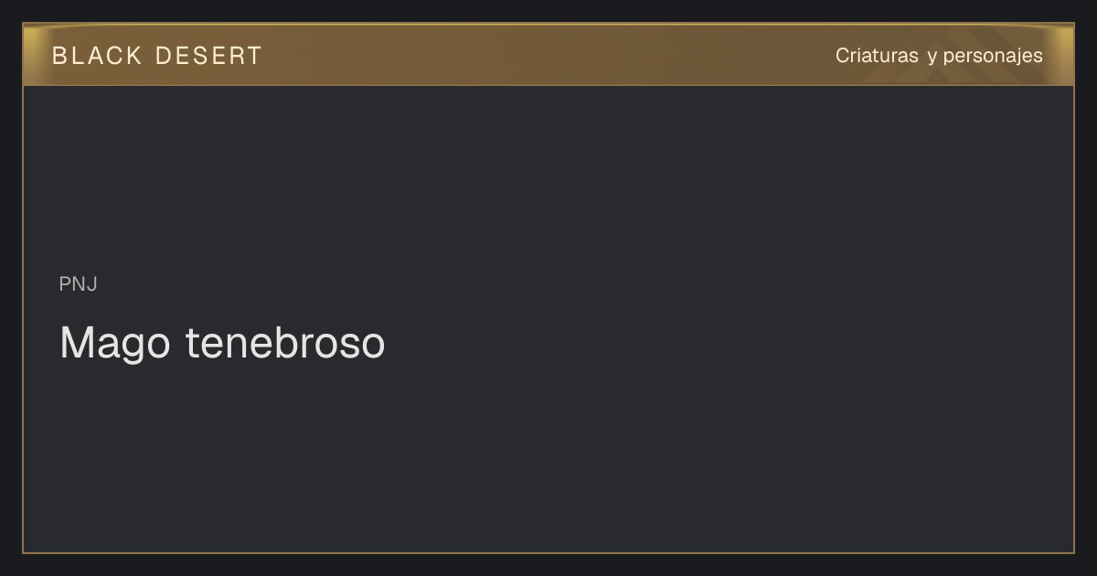The height and width of the screenshot is (576, 1097).
Task: Click the BLACK DESERT title logo
Action: (x=157, y=56)
